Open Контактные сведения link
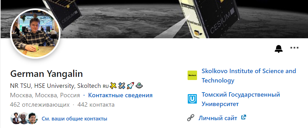The height and width of the screenshot is (128, 308). (120, 95)
